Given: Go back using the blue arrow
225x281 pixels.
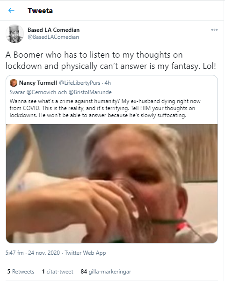Looking at the screenshot, I should click(11, 10).
